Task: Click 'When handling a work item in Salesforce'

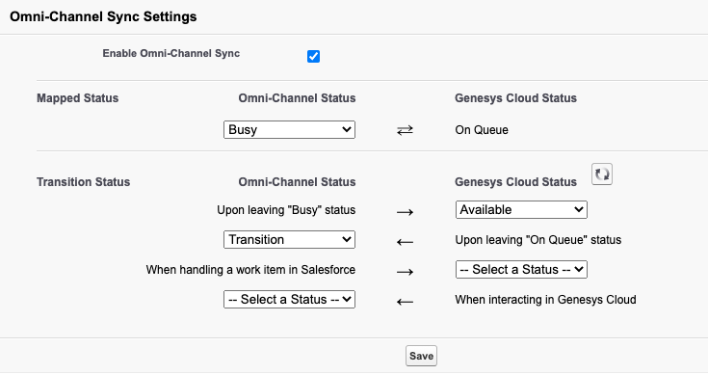Action: click(250, 270)
